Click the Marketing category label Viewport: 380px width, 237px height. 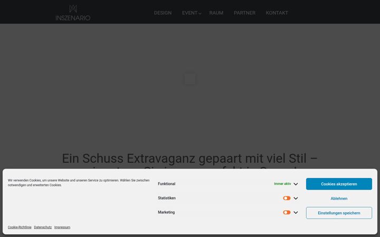(x=166, y=212)
